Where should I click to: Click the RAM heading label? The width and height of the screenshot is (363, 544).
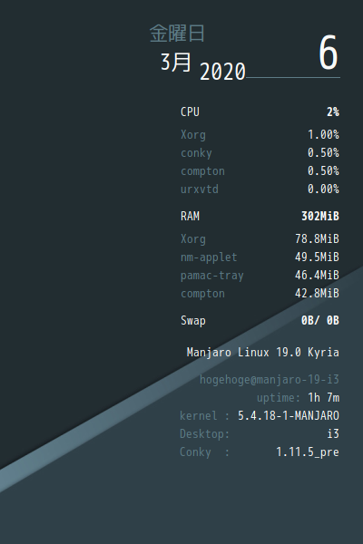[190, 217]
